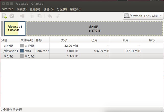Viewport: 164px width, 112px height.
Task: Click the Apply all operations checkmark icon
Action: [x=57, y=16]
